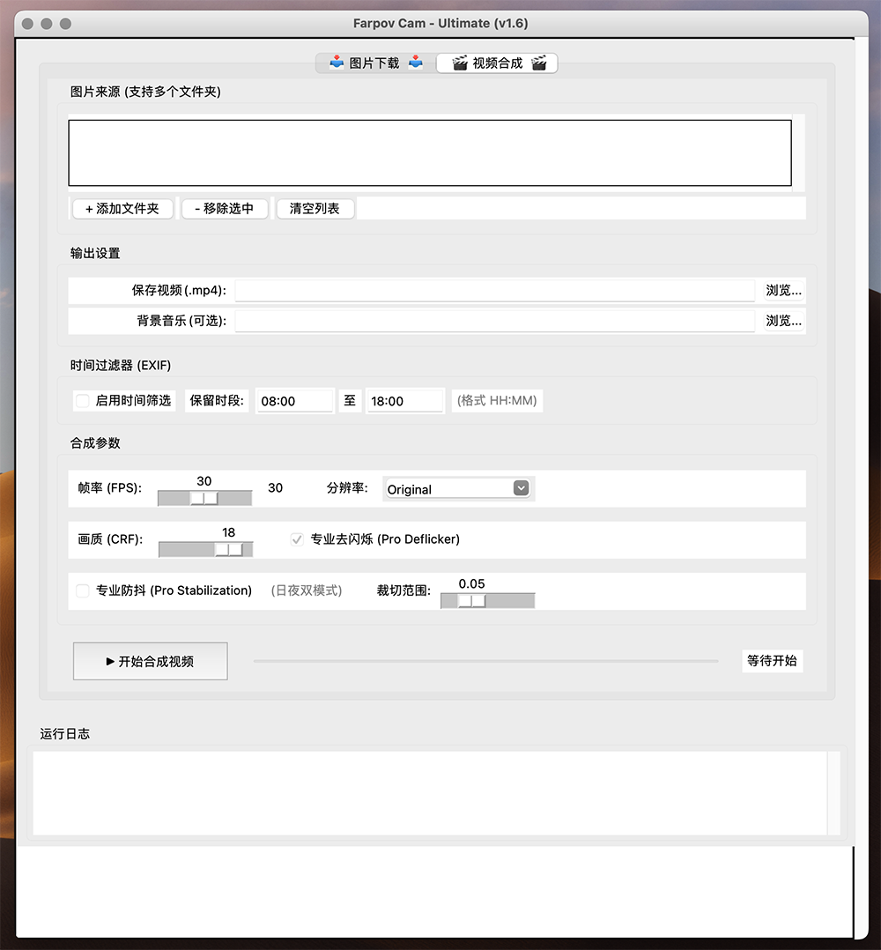Screen dimensions: 881x950
Task: Click the 清空列表 button
Action: coord(315,209)
